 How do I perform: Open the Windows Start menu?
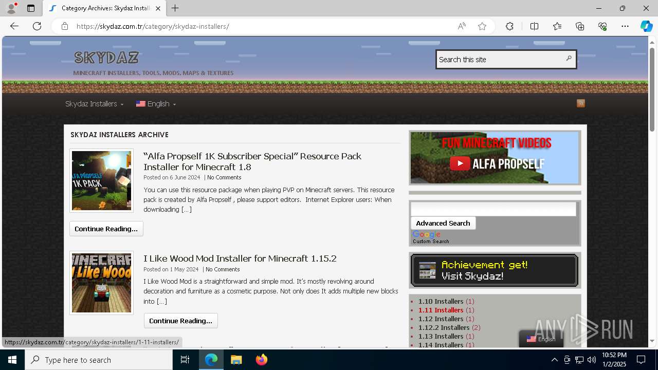[12, 360]
